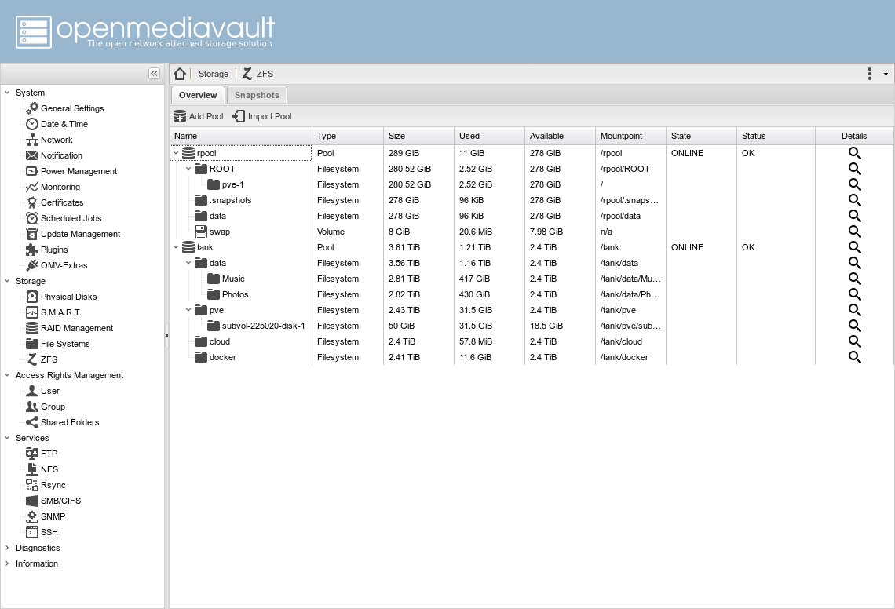The width and height of the screenshot is (895, 609).
Task: Collapse the tank pool node
Action: pyautogui.click(x=176, y=247)
